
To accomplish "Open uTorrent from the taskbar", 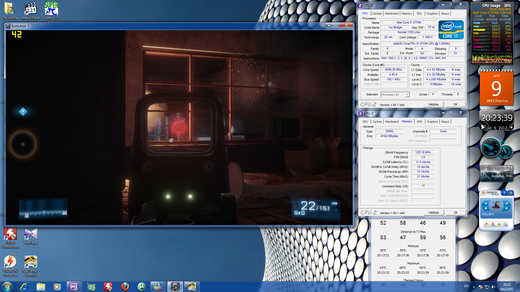I will [141, 286].
